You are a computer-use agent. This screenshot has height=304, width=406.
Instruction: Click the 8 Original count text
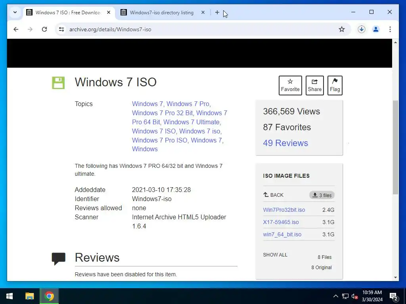pos(321,268)
